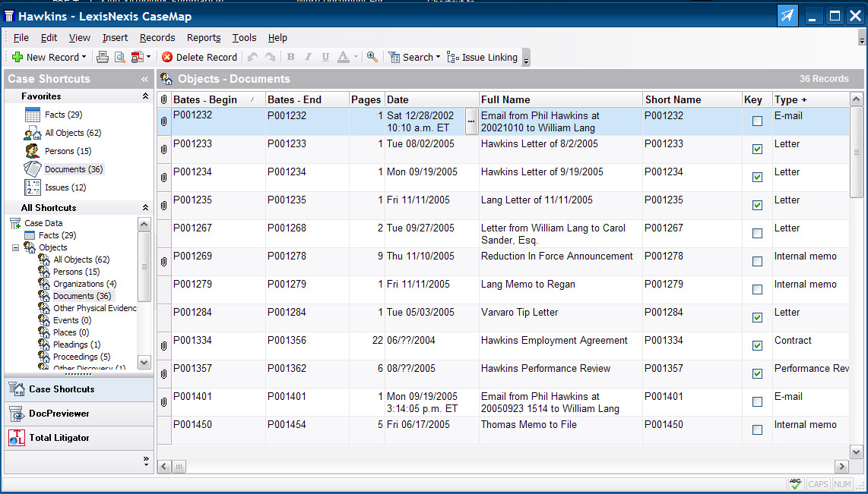Select Places (0) in tree
This screenshot has width=868, height=494.
coord(71,332)
